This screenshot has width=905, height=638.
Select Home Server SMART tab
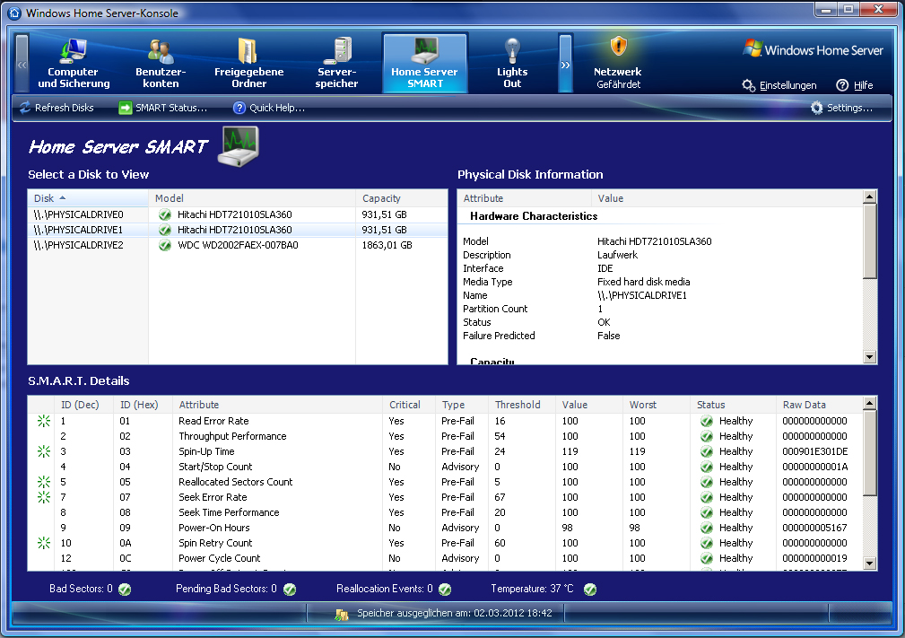point(425,64)
